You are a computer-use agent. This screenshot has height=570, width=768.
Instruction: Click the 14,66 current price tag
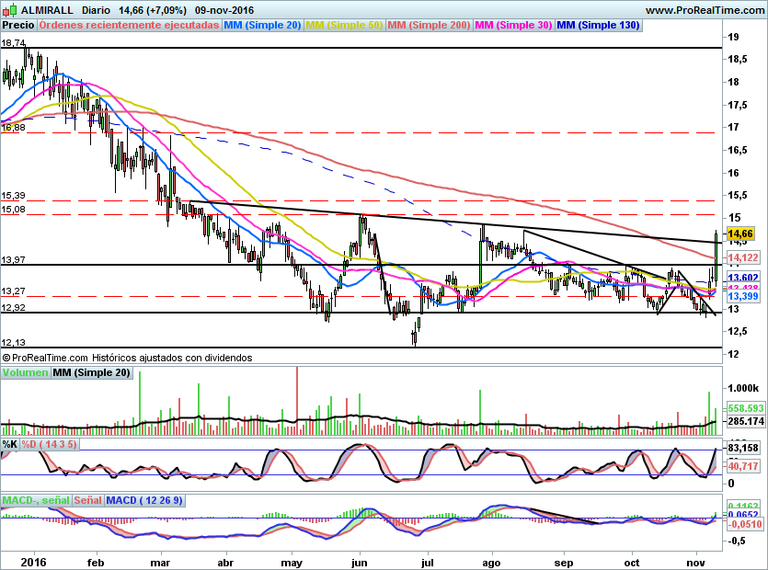pyautogui.click(x=740, y=234)
